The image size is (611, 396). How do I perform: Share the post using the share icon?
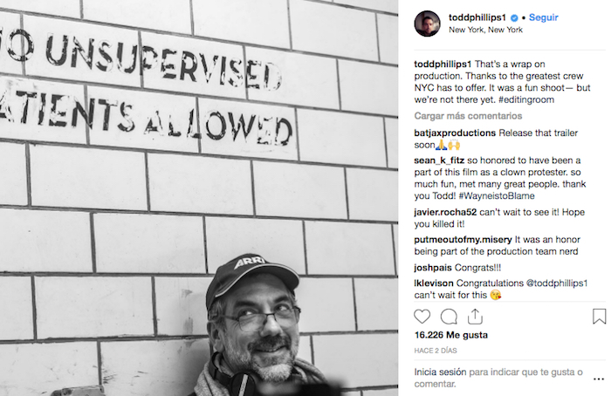(475, 317)
